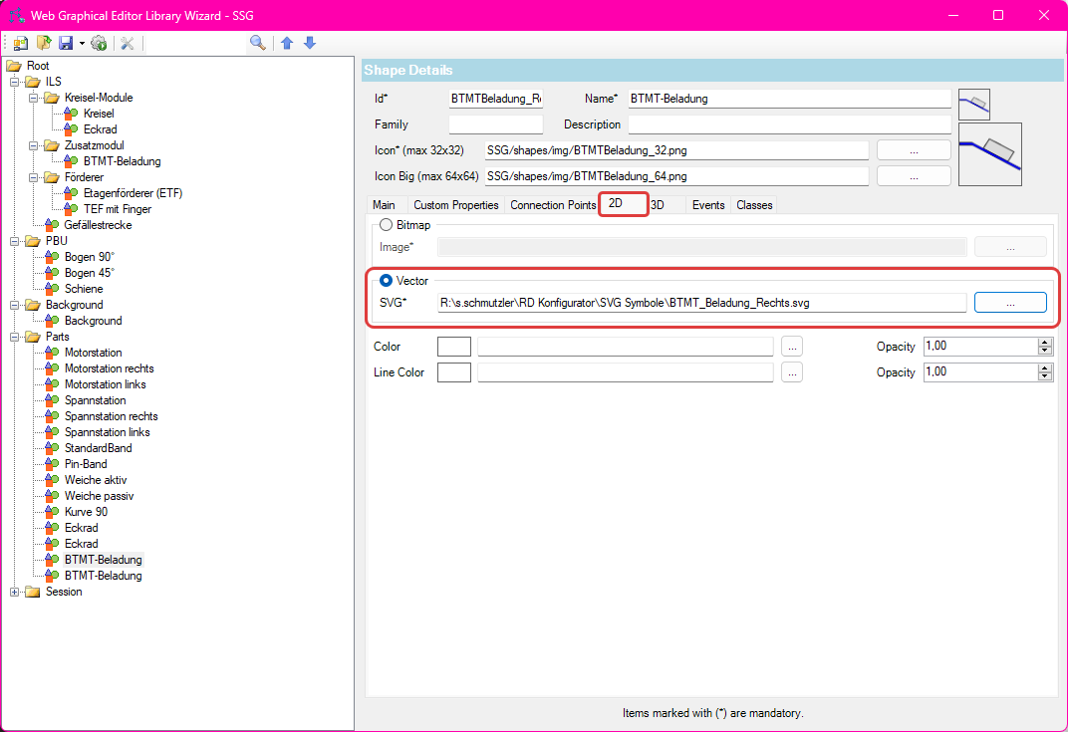Collapse the Kreisel-Module node
The image size is (1068, 732).
[x=34, y=98]
